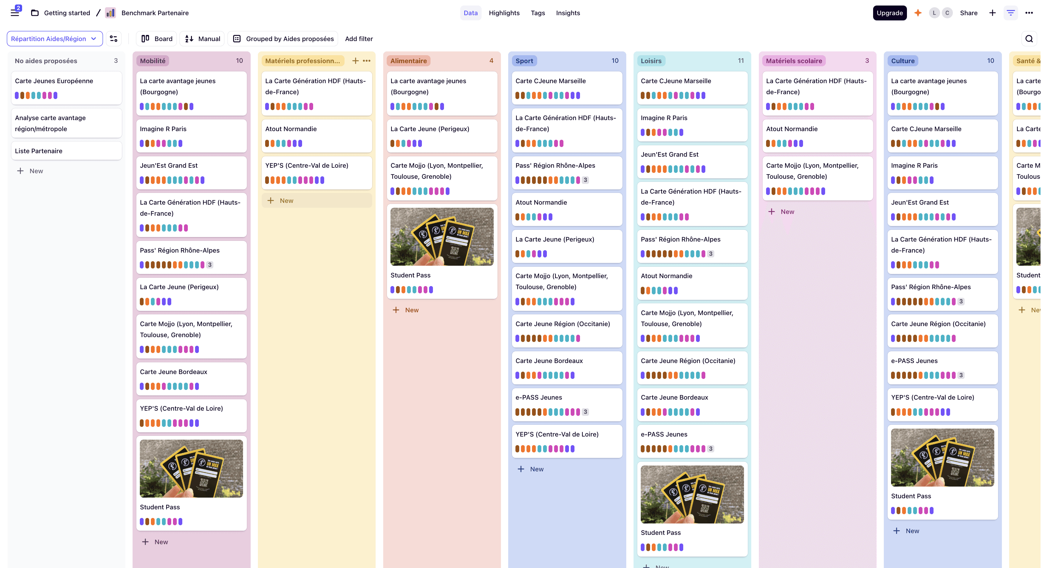This screenshot has width=1044, height=568.
Task: Click the plus icon in top bar
Action: point(993,13)
